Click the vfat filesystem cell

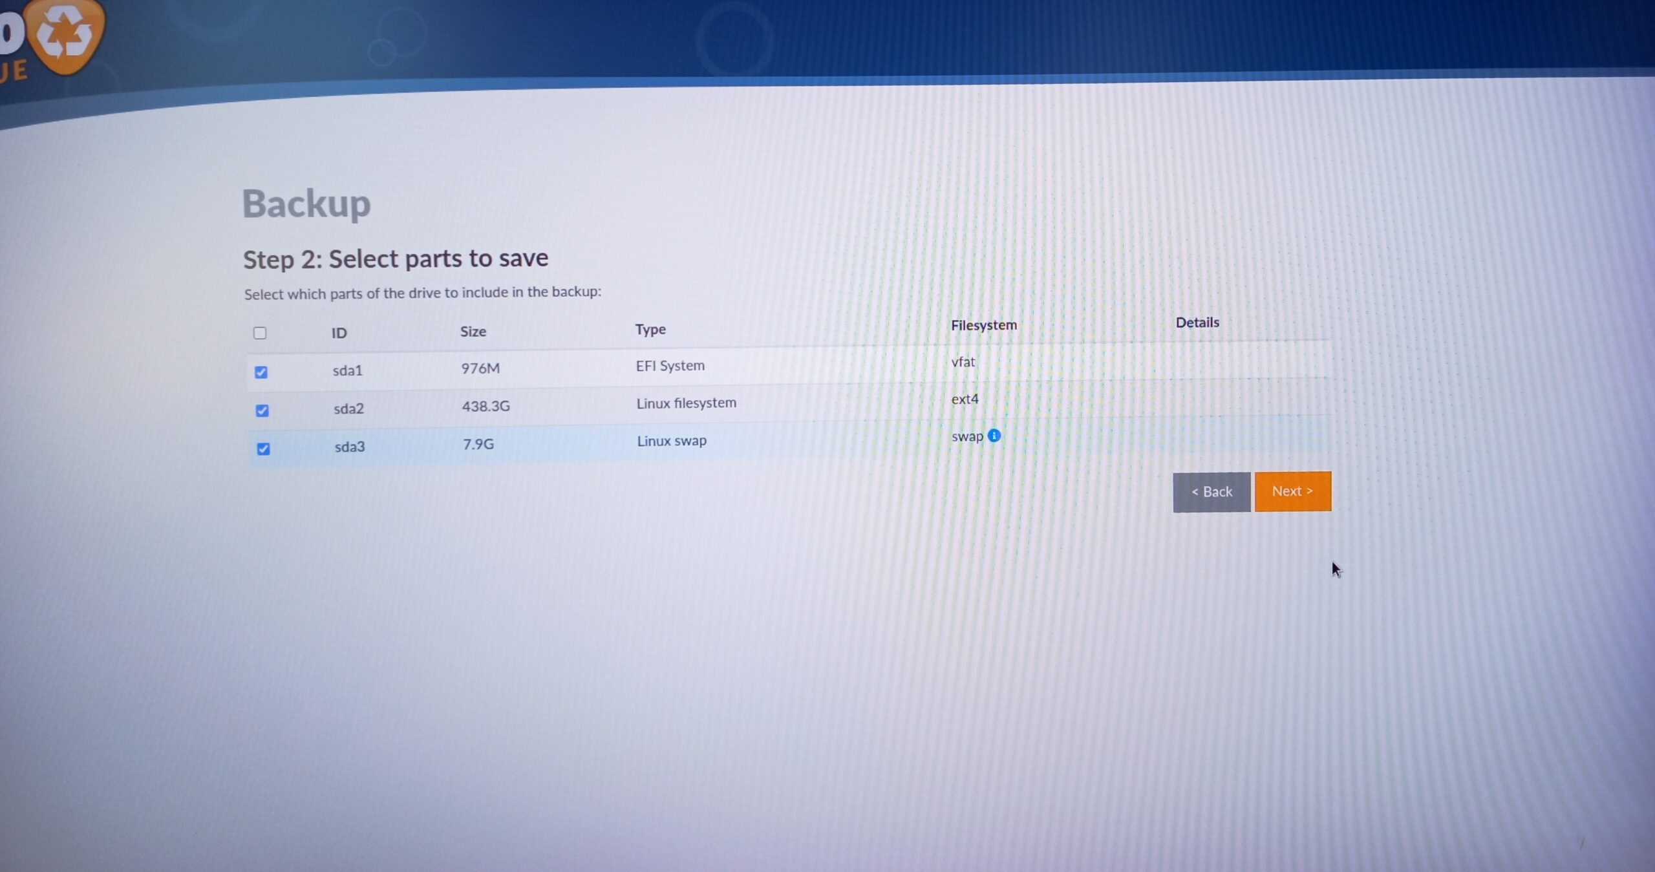pos(963,362)
